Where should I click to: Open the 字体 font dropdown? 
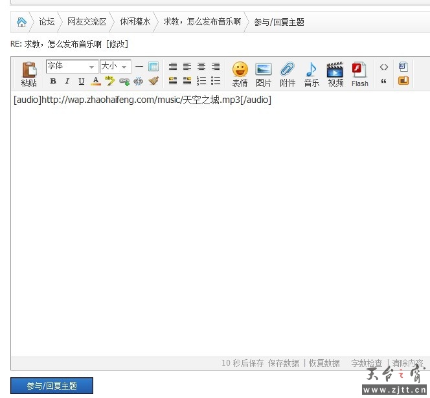(x=71, y=67)
